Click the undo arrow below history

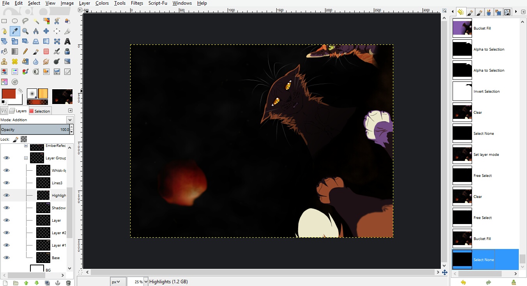pyautogui.click(x=463, y=282)
